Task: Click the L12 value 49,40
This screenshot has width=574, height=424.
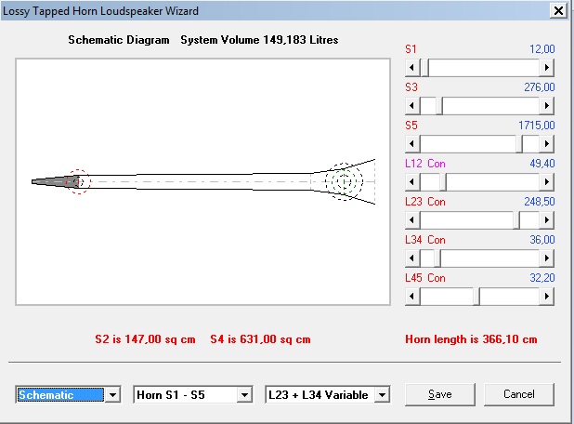Action: (542, 164)
